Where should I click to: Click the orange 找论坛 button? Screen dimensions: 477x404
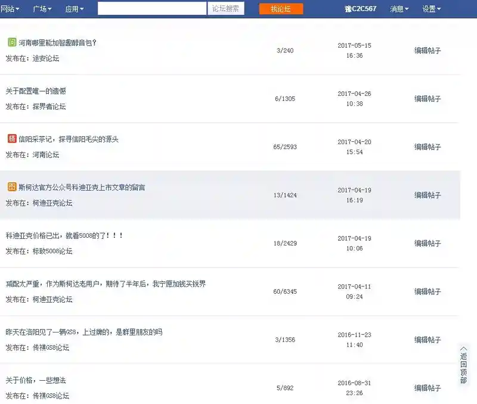coord(281,9)
